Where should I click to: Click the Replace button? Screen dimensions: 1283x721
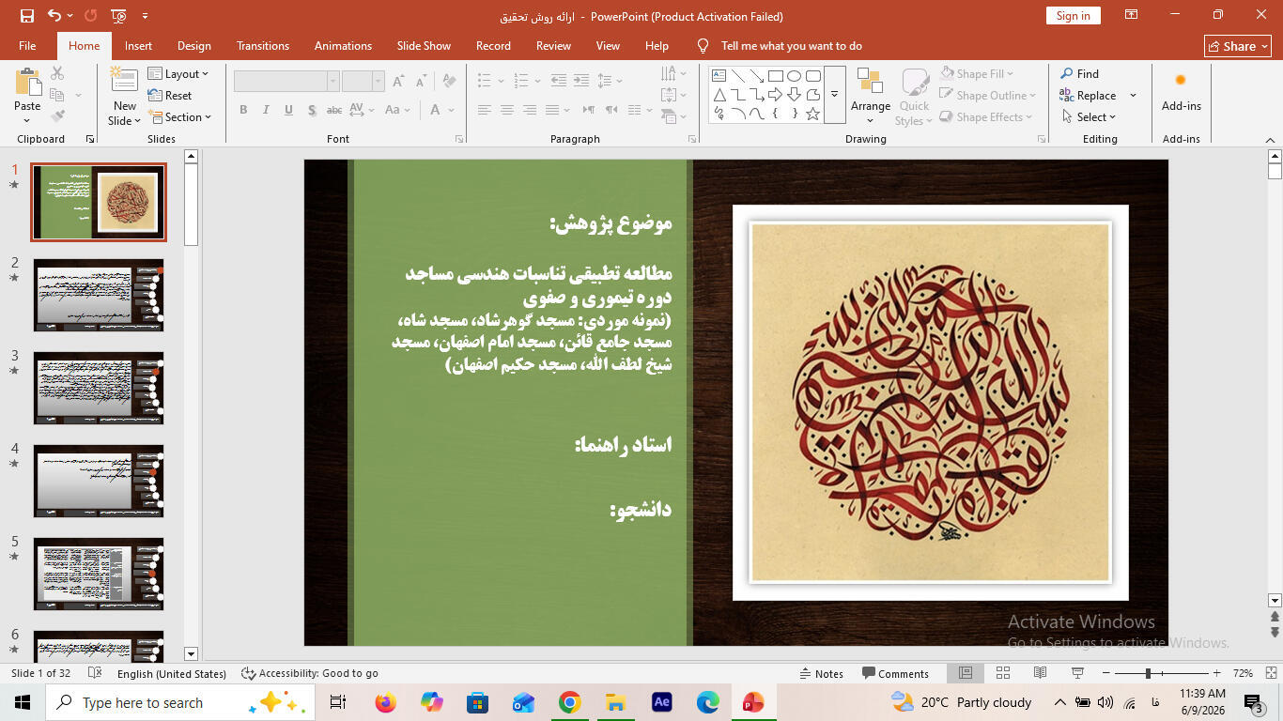[1088, 95]
